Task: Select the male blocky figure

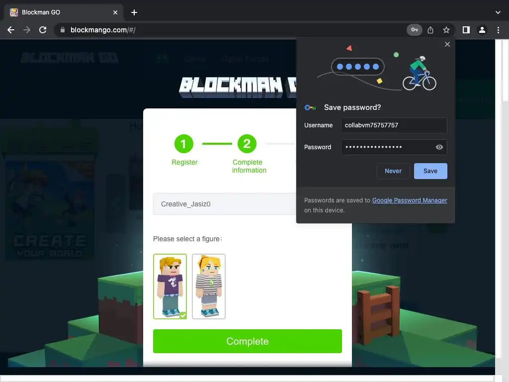Action: pos(170,286)
